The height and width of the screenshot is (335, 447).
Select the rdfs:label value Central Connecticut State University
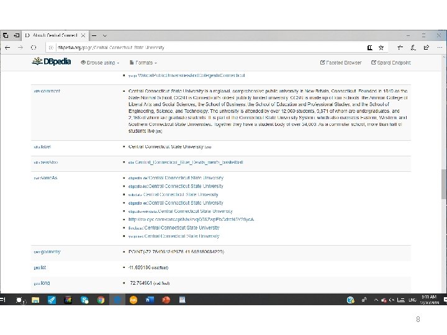[x=166, y=146]
